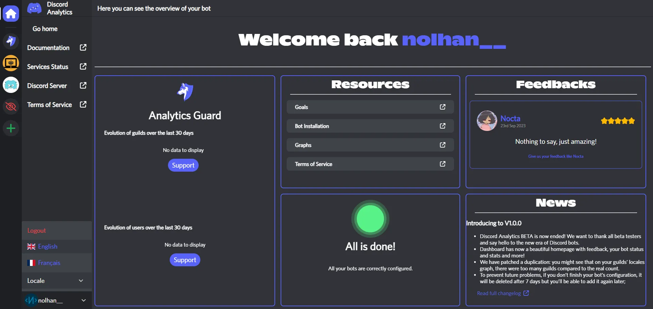Click 'Introducing to V1.0.0' news heading

(x=494, y=223)
